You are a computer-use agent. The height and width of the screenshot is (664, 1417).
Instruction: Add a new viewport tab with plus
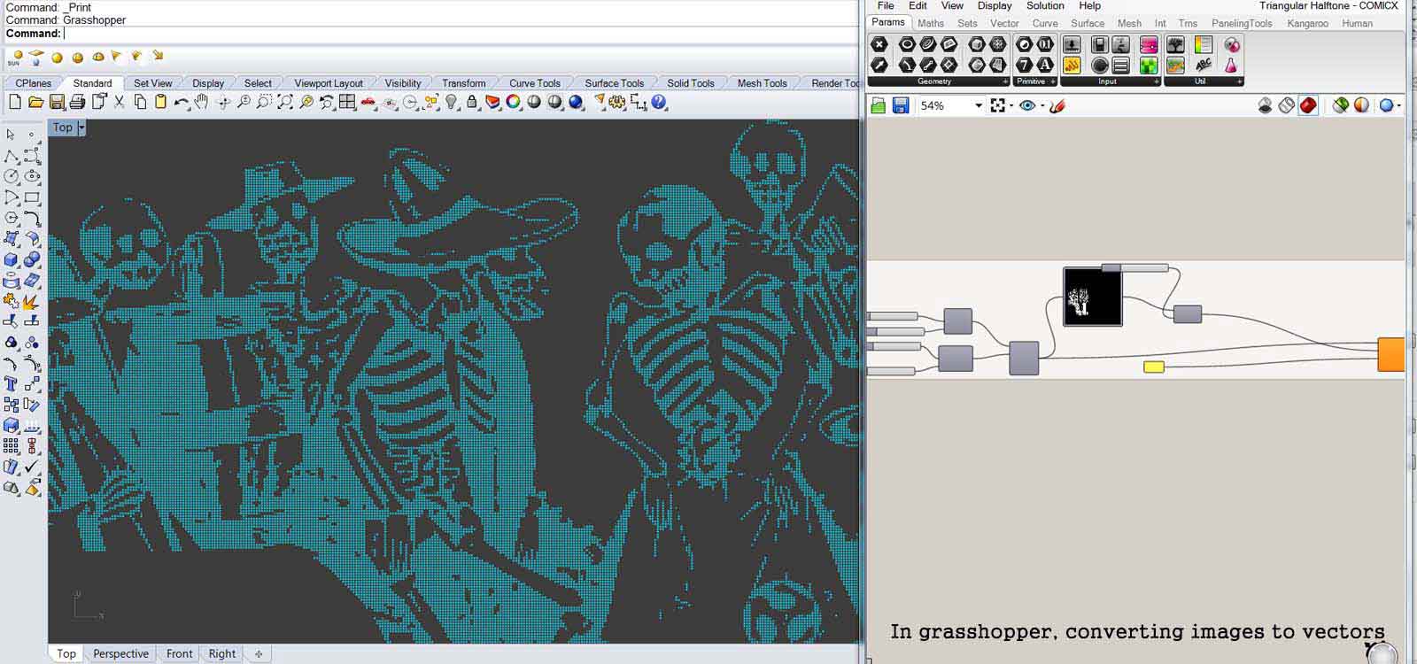(259, 654)
